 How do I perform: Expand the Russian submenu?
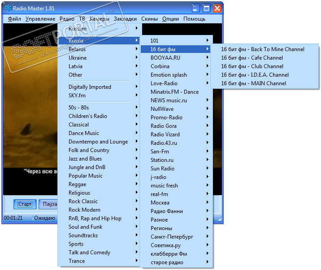click(99, 28)
